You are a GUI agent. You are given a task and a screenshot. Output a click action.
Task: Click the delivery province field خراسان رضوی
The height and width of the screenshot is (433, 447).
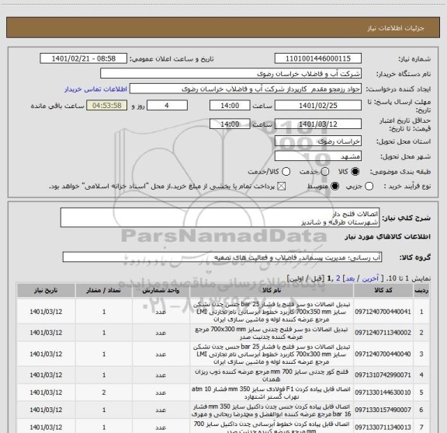(318, 141)
